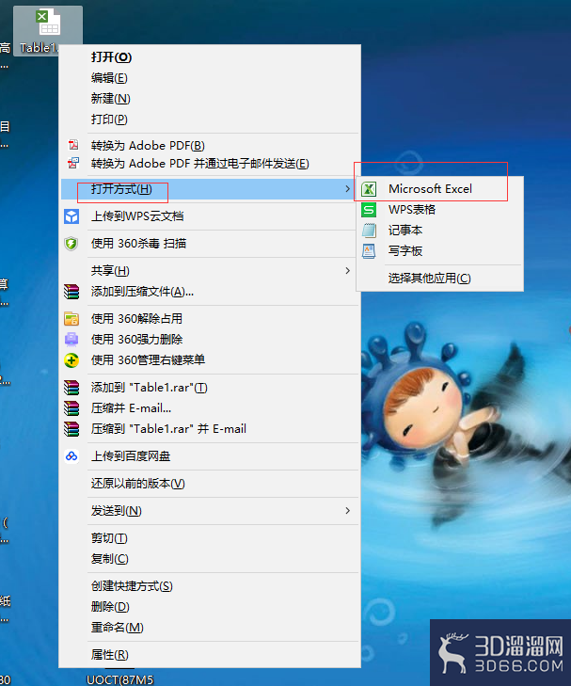This screenshot has width=571, height=686.
Task: Click the Microsoft Excel icon in submenu
Action: click(369, 189)
